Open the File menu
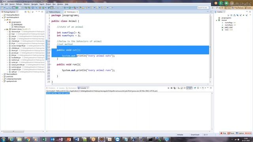Viewport: 253px width, 142px height. [2, 4]
